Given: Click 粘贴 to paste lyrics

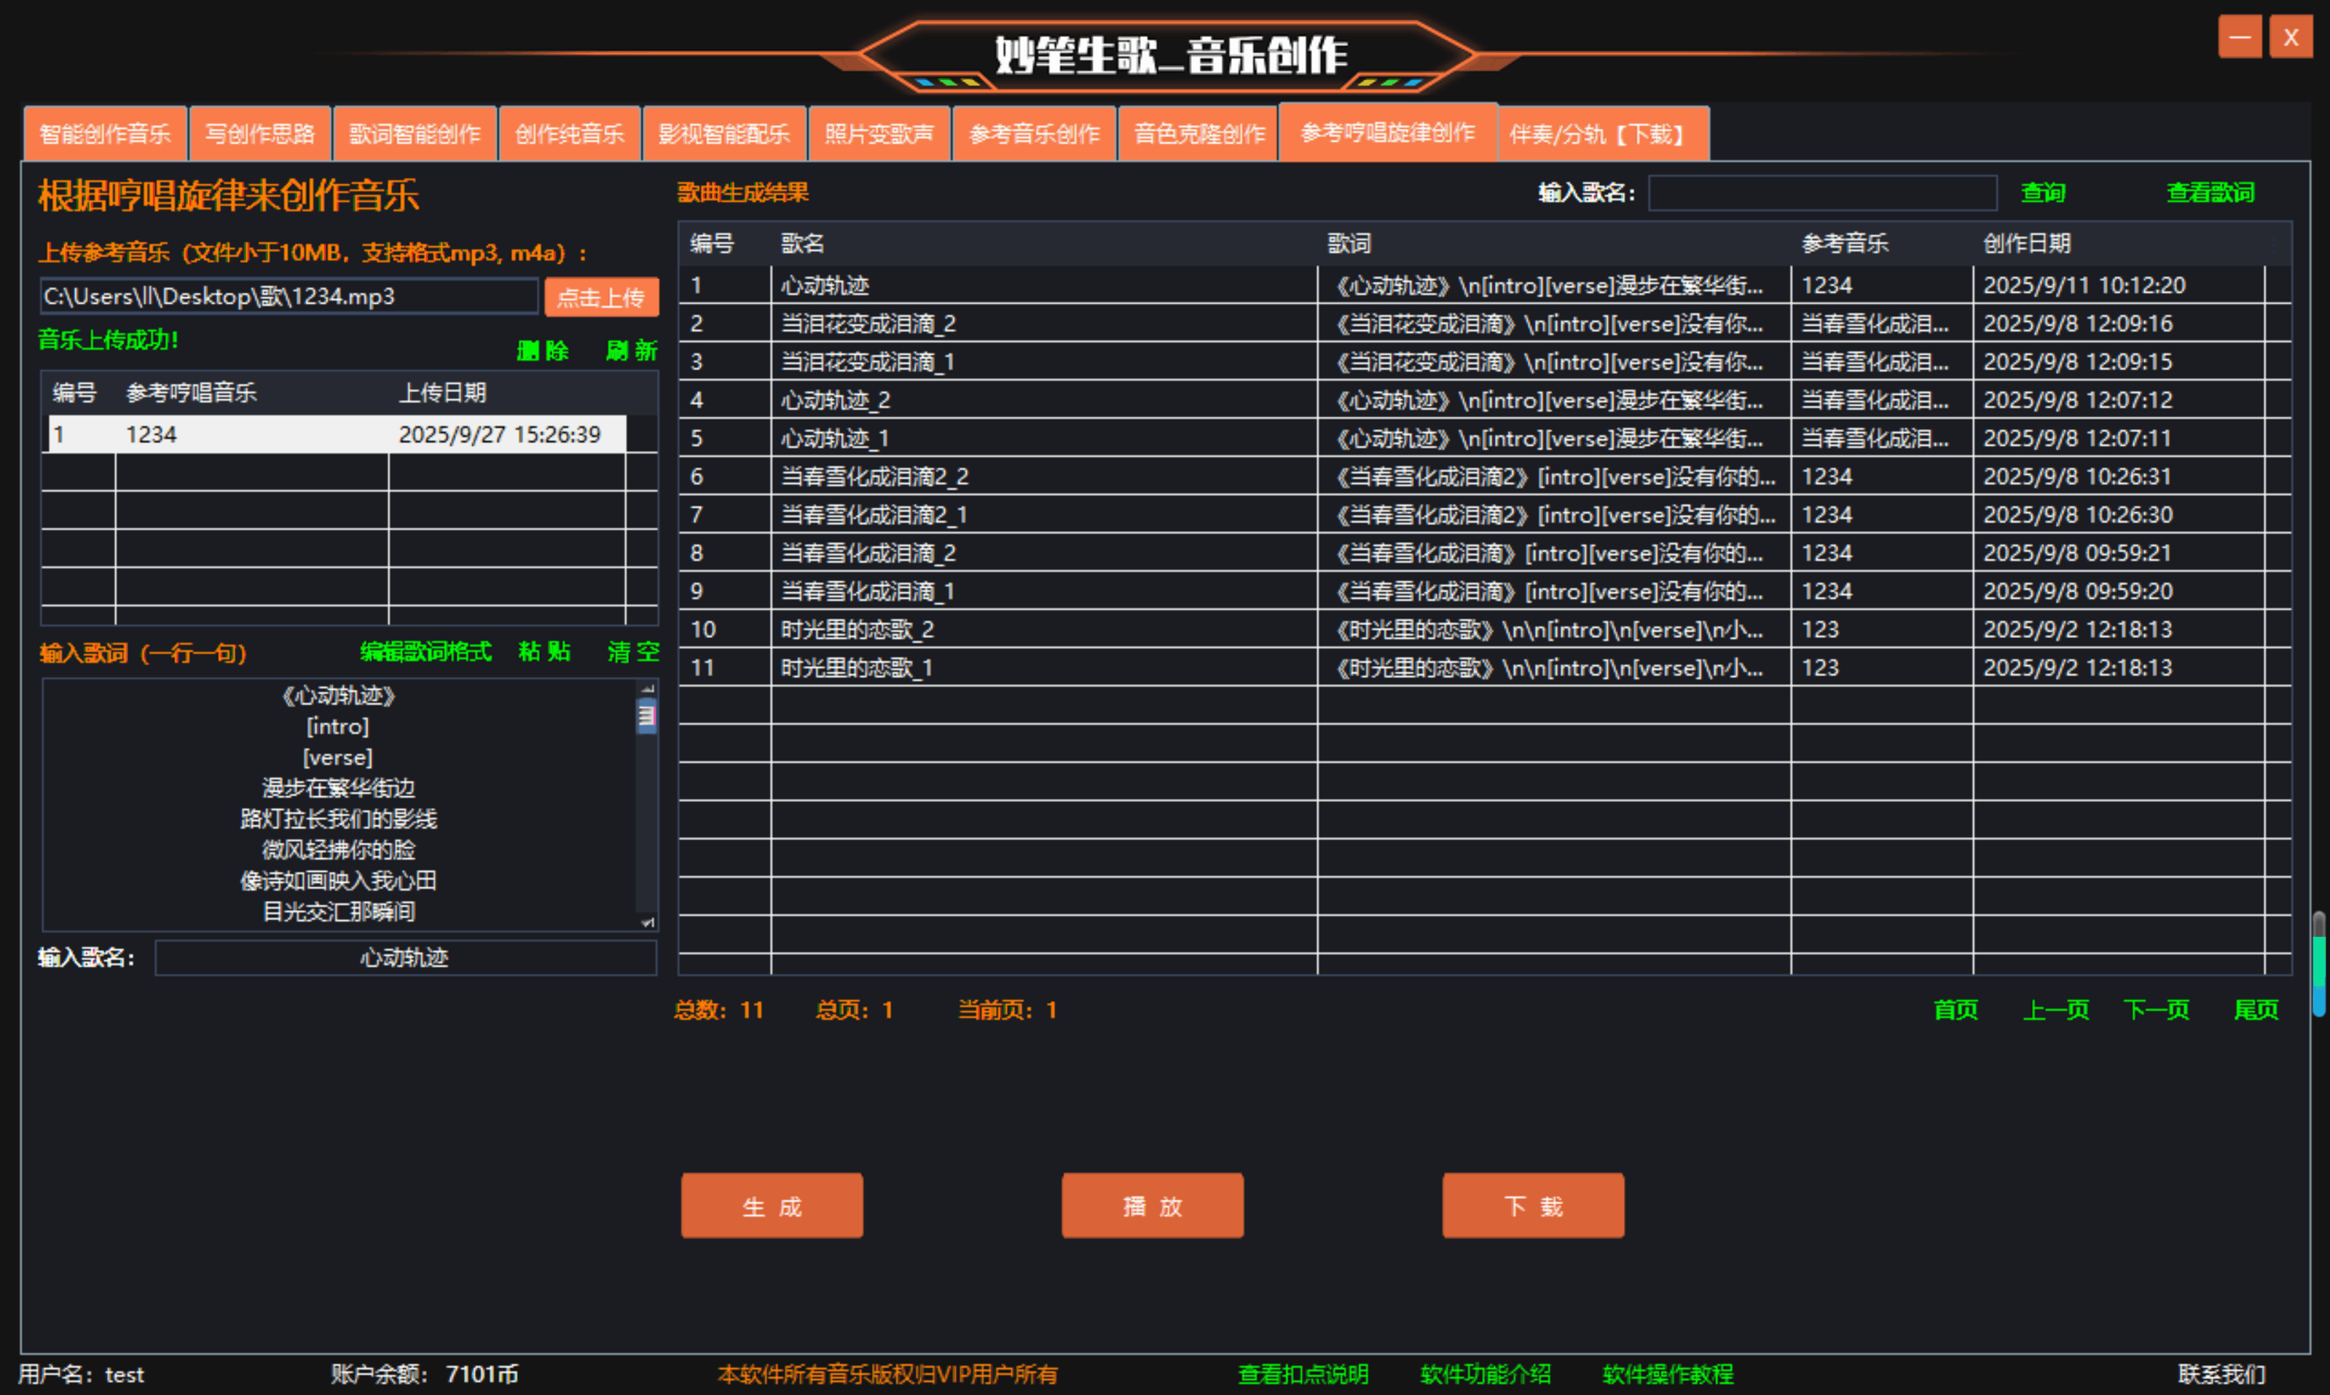Looking at the screenshot, I should click(544, 651).
